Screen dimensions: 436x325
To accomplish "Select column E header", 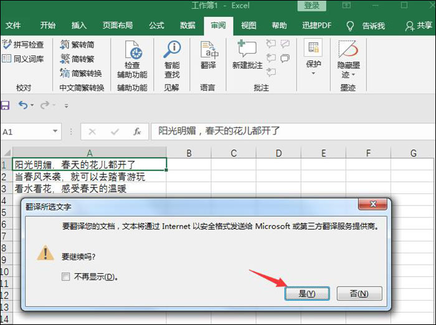I will [323, 153].
